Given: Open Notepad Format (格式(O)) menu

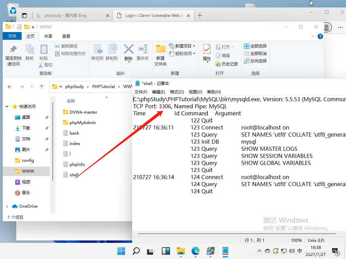Looking at the screenshot, I should [177, 92].
